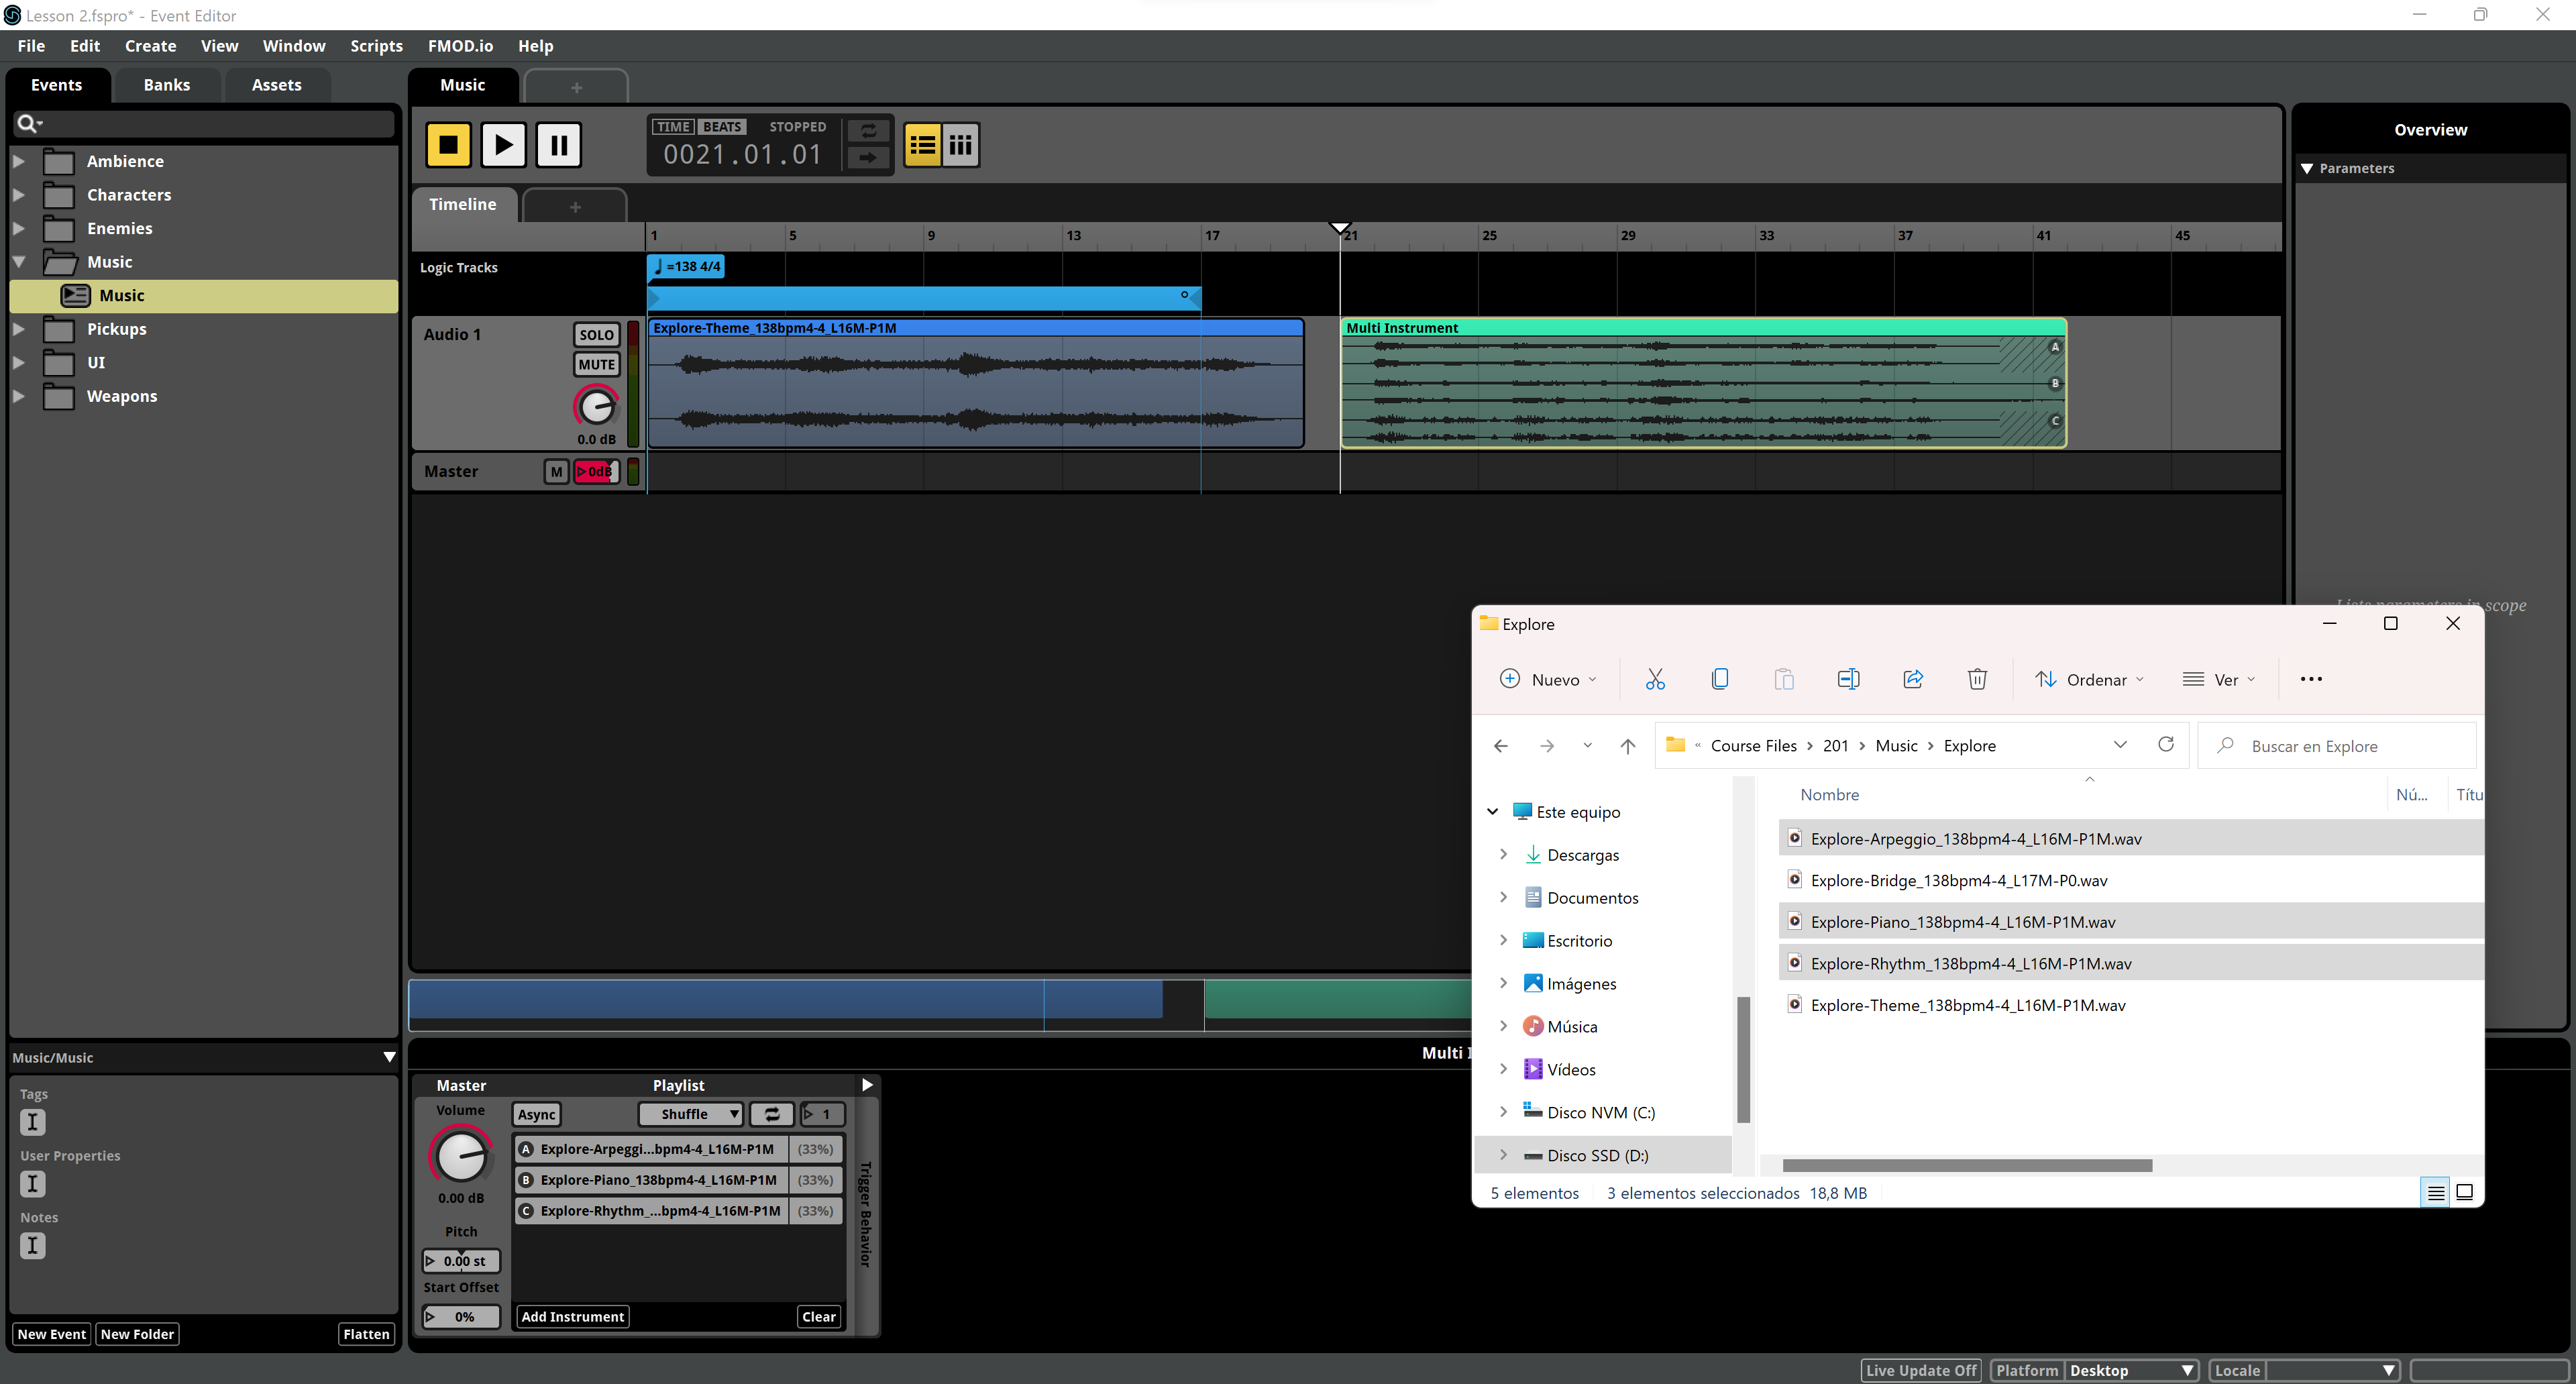Switch to list view icon in transport

(922, 145)
